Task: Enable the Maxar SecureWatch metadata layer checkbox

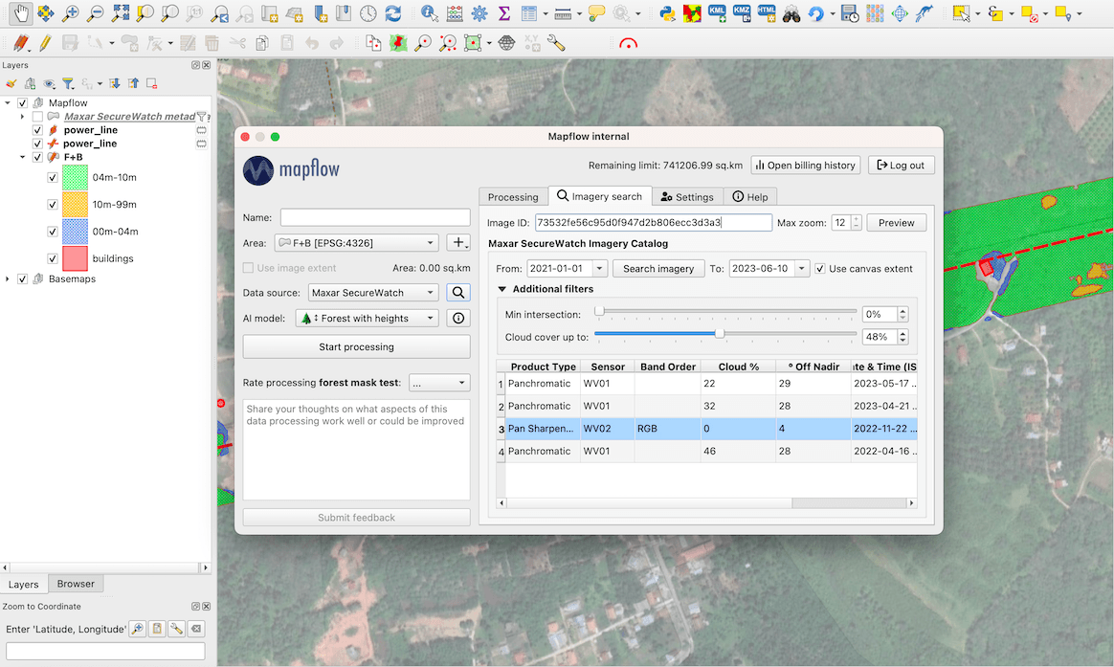Action: coord(37,117)
